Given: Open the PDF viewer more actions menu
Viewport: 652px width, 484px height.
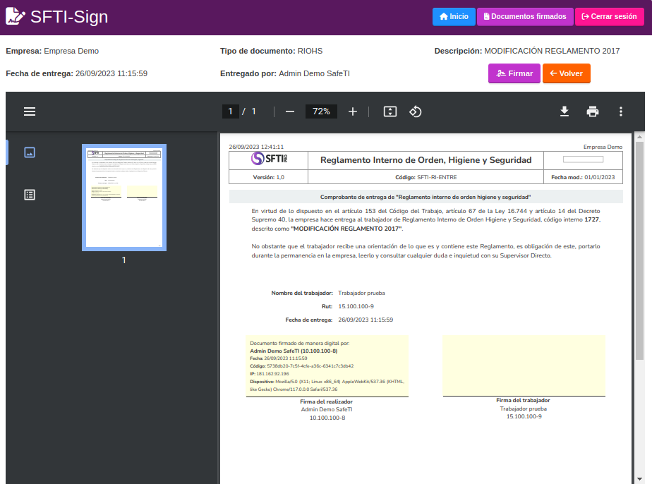Looking at the screenshot, I should [x=621, y=111].
